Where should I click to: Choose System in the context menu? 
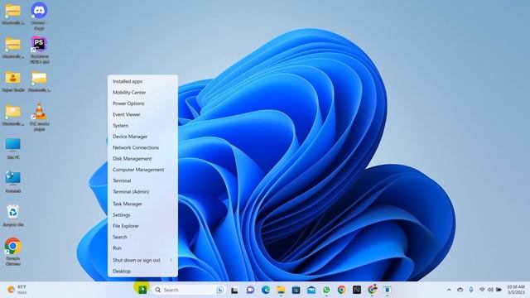click(142, 125)
